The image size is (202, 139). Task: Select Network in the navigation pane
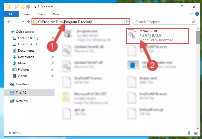click(22, 101)
